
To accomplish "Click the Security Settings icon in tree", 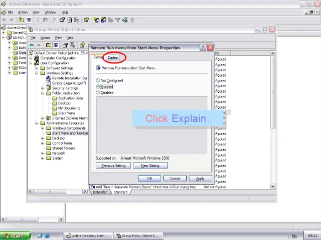I will pos(49,88).
